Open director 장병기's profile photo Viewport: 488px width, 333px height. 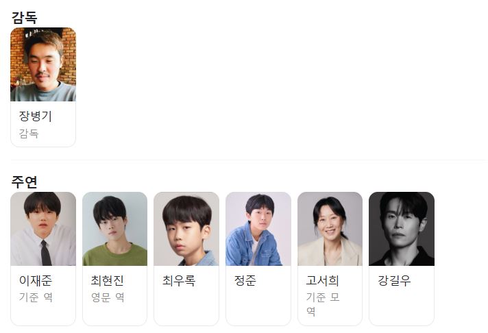tap(43, 64)
